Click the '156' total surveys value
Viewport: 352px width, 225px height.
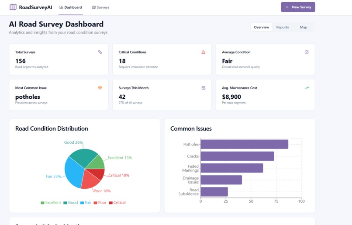pos(21,61)
